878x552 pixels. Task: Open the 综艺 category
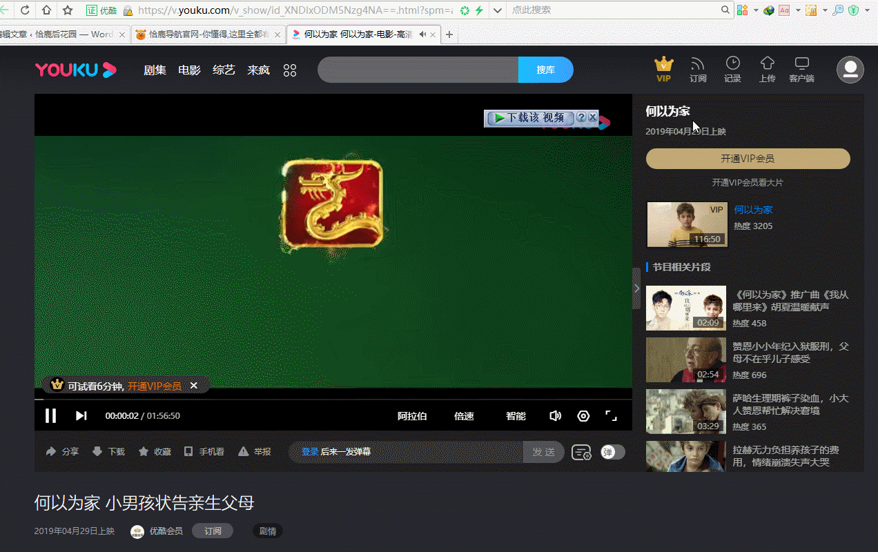(224, 70)
